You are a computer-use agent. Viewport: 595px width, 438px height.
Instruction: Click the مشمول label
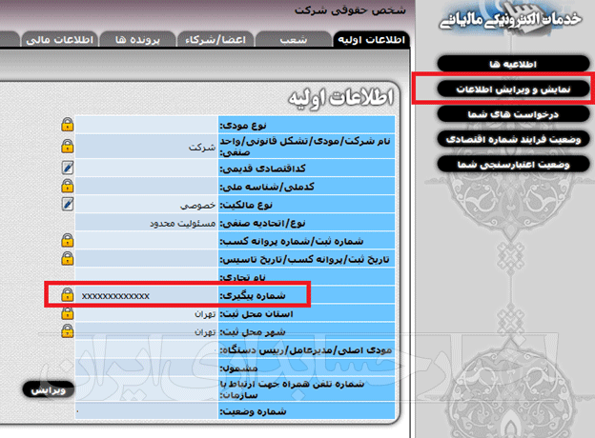238,368
